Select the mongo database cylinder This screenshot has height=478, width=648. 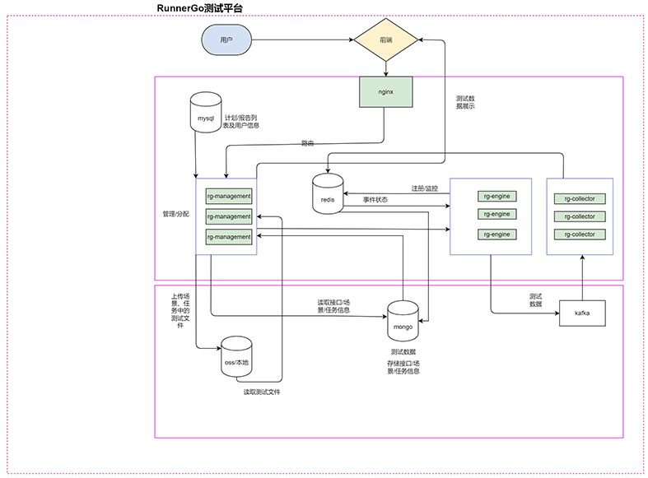pos(403,321)
